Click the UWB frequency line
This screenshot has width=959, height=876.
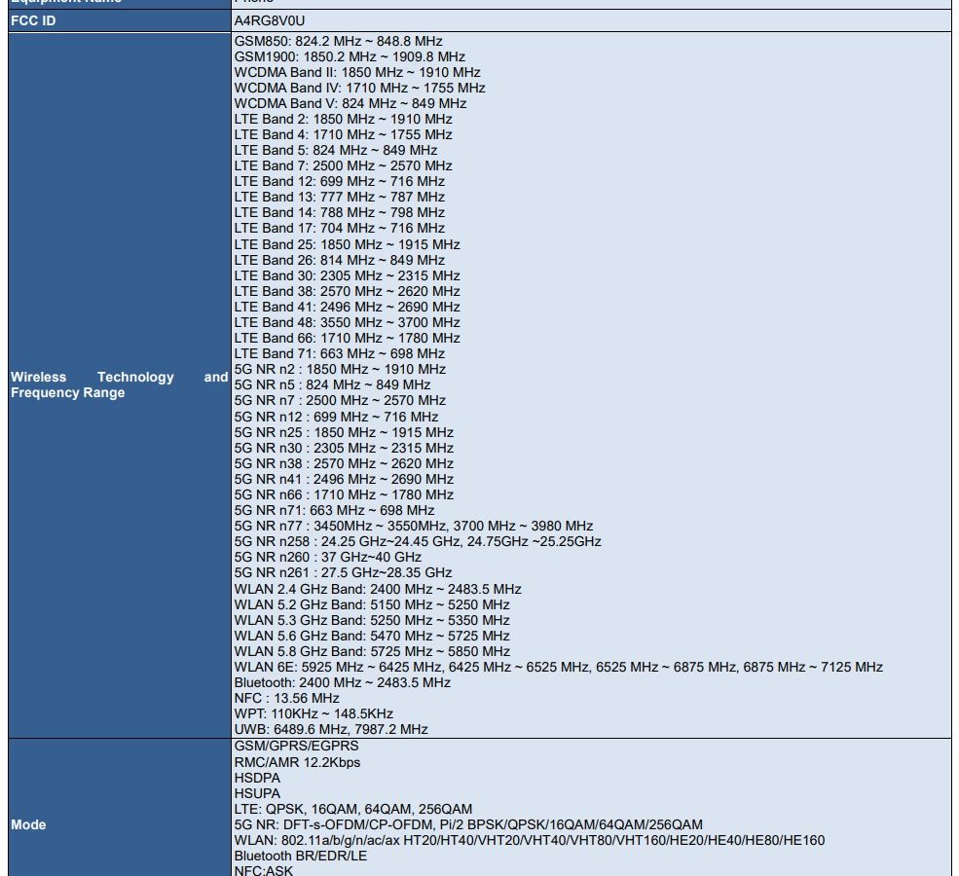(x=331, y=729)
